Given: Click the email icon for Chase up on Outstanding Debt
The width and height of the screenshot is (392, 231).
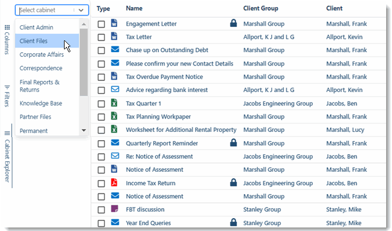Looking at the screenshot, I should tap(115, 49).
